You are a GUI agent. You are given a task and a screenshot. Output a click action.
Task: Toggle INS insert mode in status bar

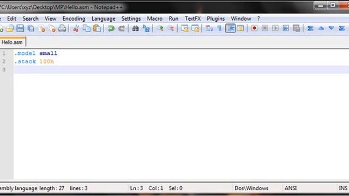(x=343, y=188)
